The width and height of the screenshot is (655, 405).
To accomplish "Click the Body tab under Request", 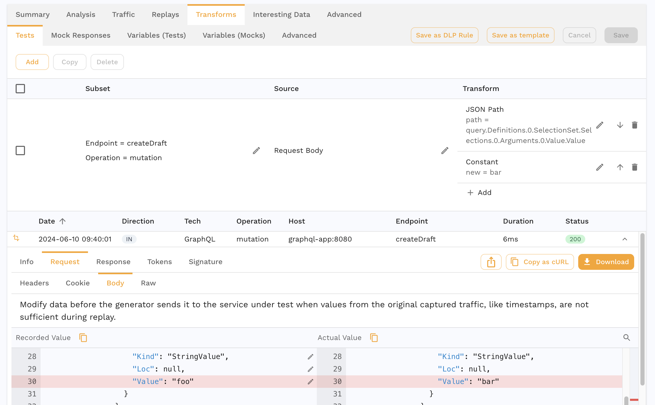I will point(115,283).
